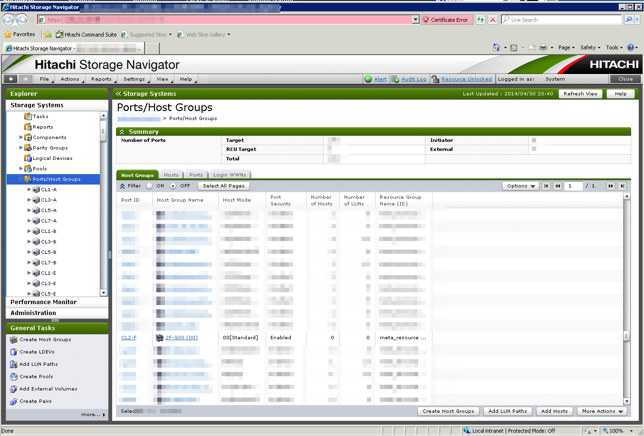Click the host group icon beside 2F-G00

160,338
